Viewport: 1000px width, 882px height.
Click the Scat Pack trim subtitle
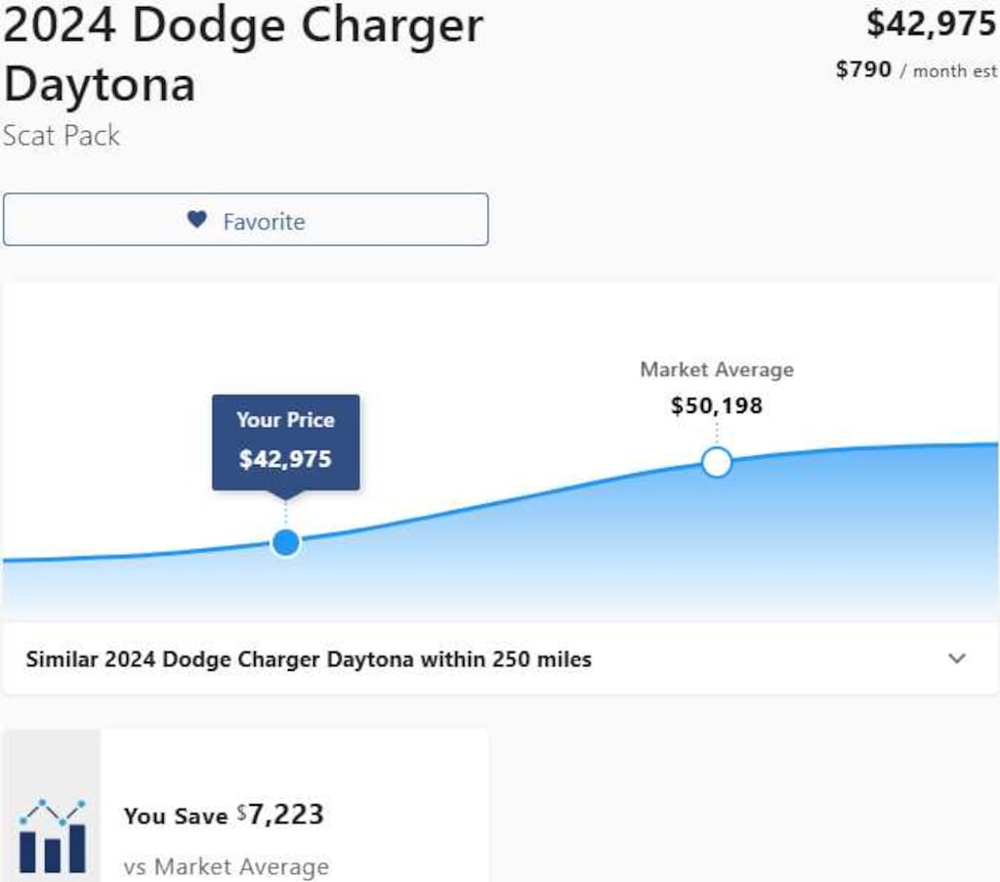coord(61,135)
